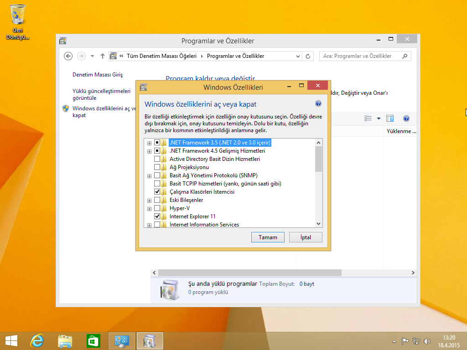Enable Basit Ağ Yönetimi Protokolü (SNMP)
The image size is (467, 350).
click(157, 175)
